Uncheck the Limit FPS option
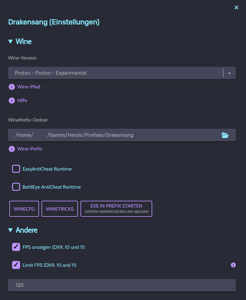 click(x=16, y=265)
